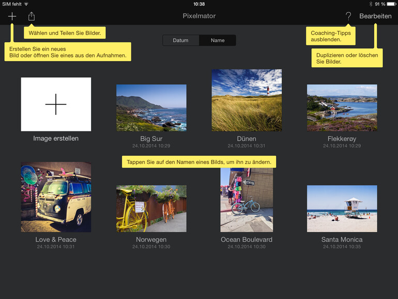Tap the 'Coaching-Tipps ausblenden.' tip
Image resolution: width=398 pixels, height=299 pixels.
coord(330,36)
